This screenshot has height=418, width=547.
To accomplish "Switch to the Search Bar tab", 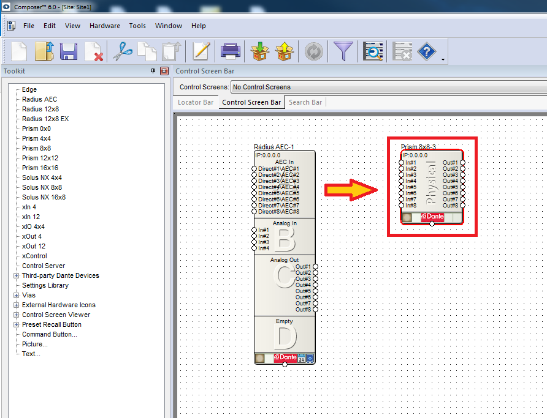I will pos(305,102).
